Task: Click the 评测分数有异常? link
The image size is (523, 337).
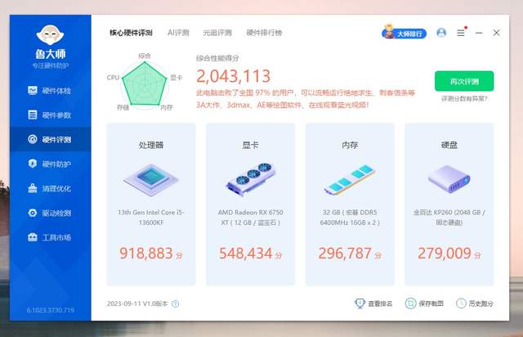Action: [464, 99]
